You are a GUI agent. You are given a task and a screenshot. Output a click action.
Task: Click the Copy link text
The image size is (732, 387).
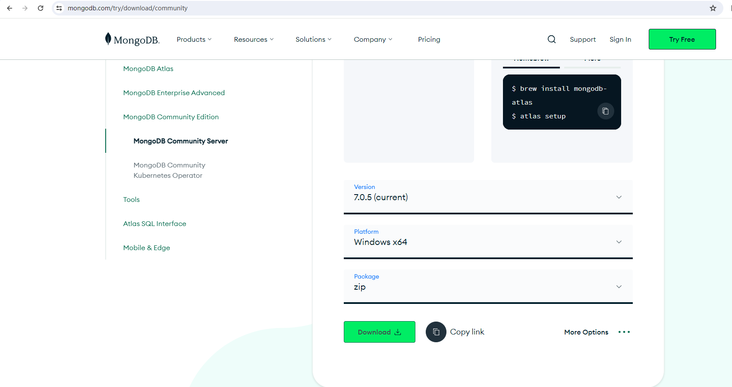click(x=467, y=332)
